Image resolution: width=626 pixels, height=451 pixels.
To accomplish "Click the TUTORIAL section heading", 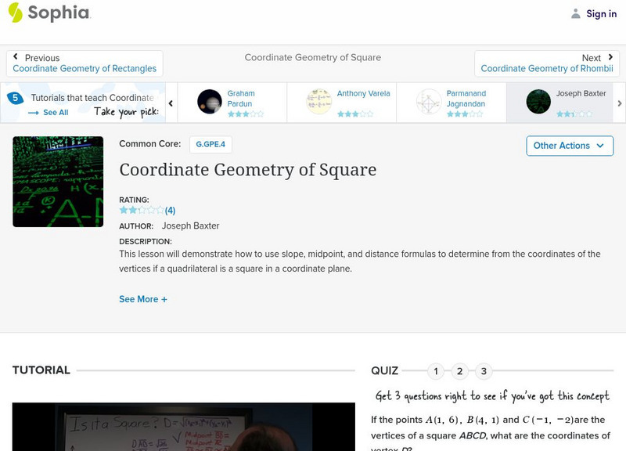I will pos(41,370).
